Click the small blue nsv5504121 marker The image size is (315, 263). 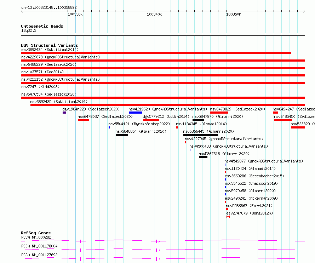tap(109, 127)
